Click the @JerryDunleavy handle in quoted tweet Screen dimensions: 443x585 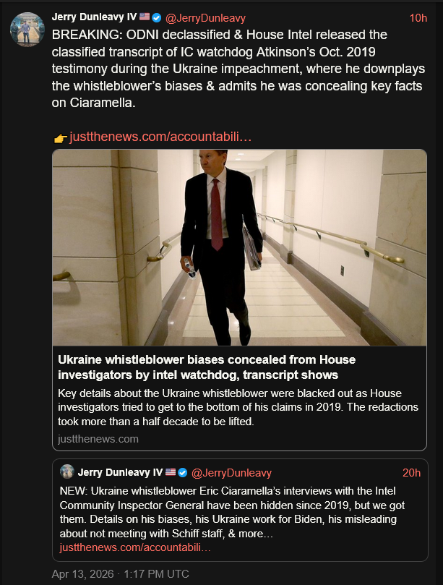231,472
